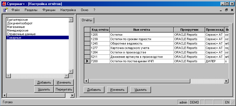The height and width of the screenshot is (106, 236).
Task: Click the Перечитать button
Action: click(x=64, y=89)
